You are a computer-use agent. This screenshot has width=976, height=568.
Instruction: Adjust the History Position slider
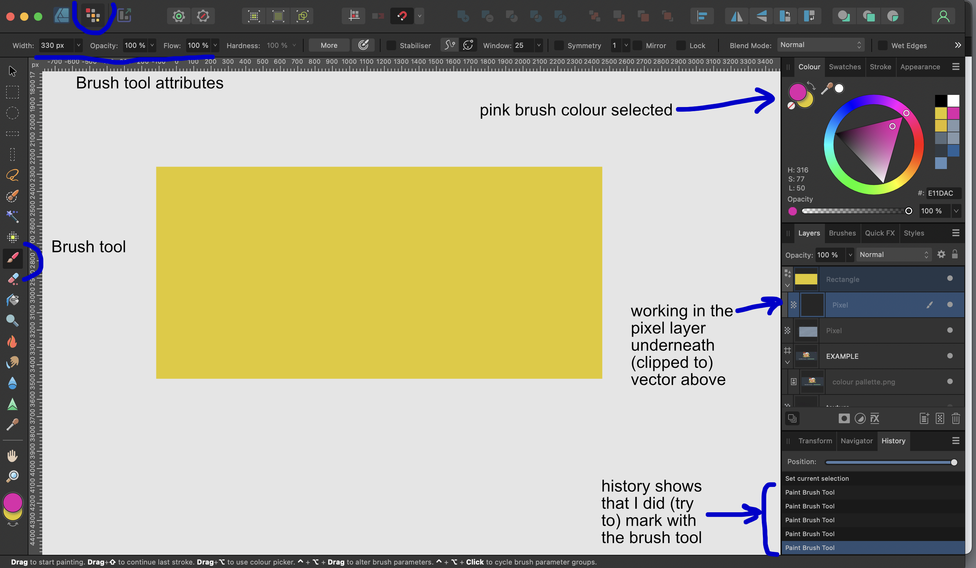pyautogui.click(x=891, y=462)
